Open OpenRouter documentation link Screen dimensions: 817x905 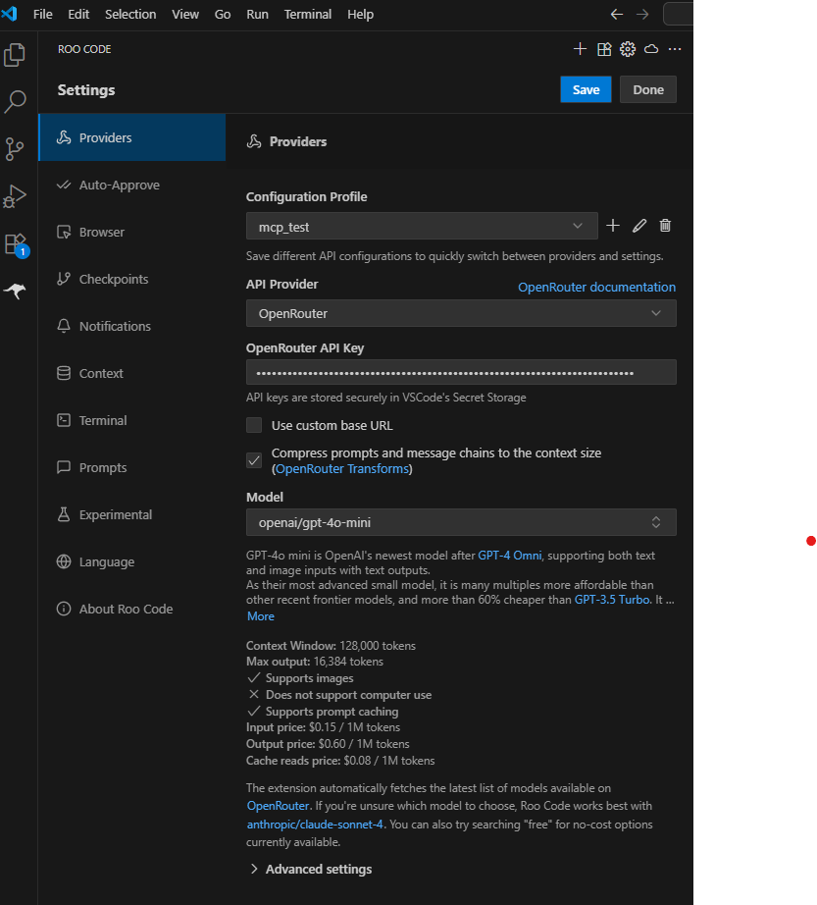pos(596,287)
